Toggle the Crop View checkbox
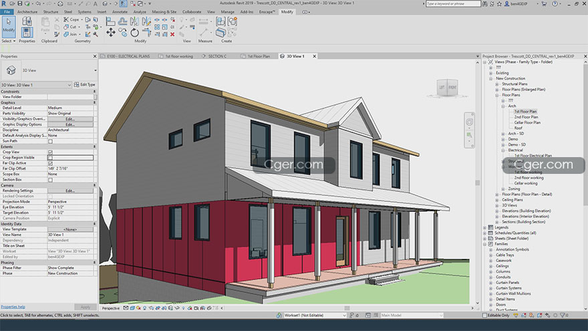This screenshot has width=588, height=331. pos(50,152)
